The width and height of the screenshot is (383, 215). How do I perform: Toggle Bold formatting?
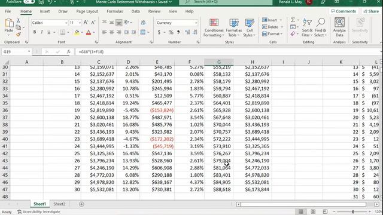tap(35, 32)
